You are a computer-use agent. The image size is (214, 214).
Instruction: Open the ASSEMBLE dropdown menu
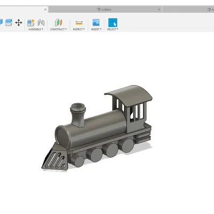pyautogui.click(x=36, y=29)
